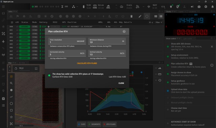Click fit-all-features icon on map

(36, 69)
